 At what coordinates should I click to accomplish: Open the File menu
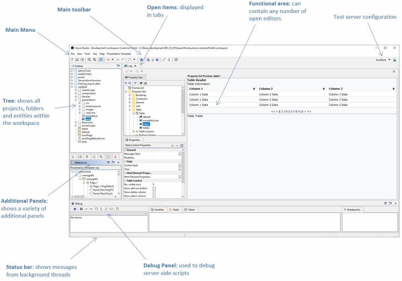pos(72,54)
